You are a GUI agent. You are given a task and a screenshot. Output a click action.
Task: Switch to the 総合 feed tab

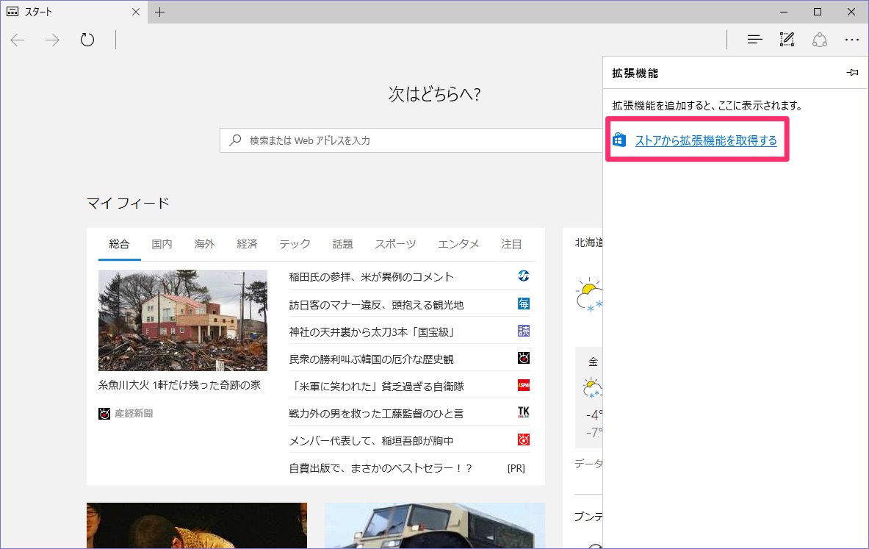[x=119, y=244]
